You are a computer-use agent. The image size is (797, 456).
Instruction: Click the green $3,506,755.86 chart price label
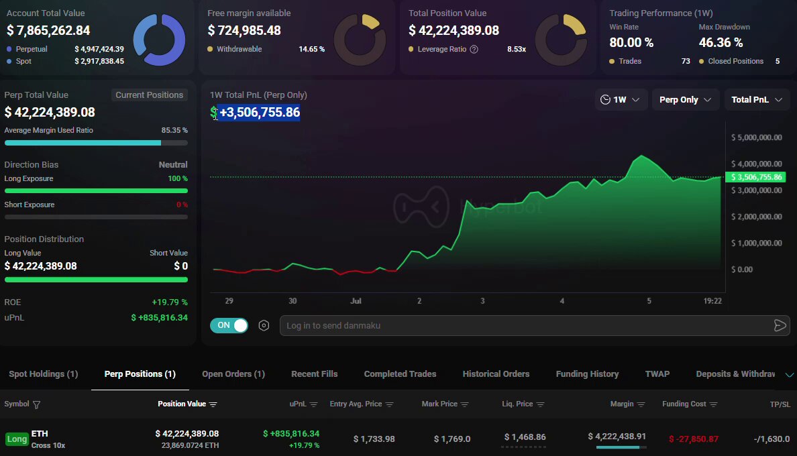[756, 177]
